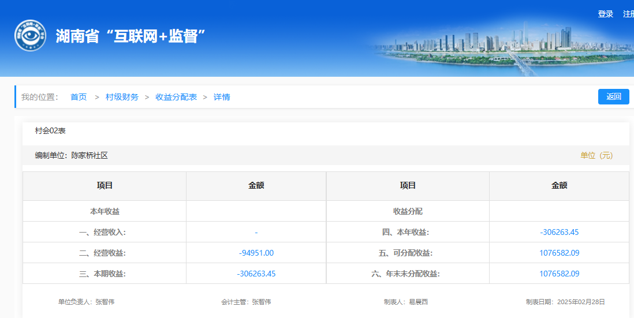Click the eye logo icon in the header
The height and width of the screenshot is (318, 634).
click(31, 36)
